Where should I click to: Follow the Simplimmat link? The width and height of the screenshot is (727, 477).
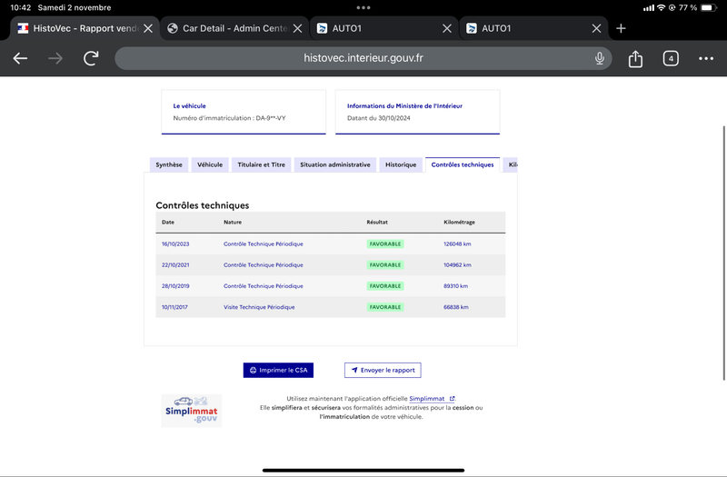431,399
